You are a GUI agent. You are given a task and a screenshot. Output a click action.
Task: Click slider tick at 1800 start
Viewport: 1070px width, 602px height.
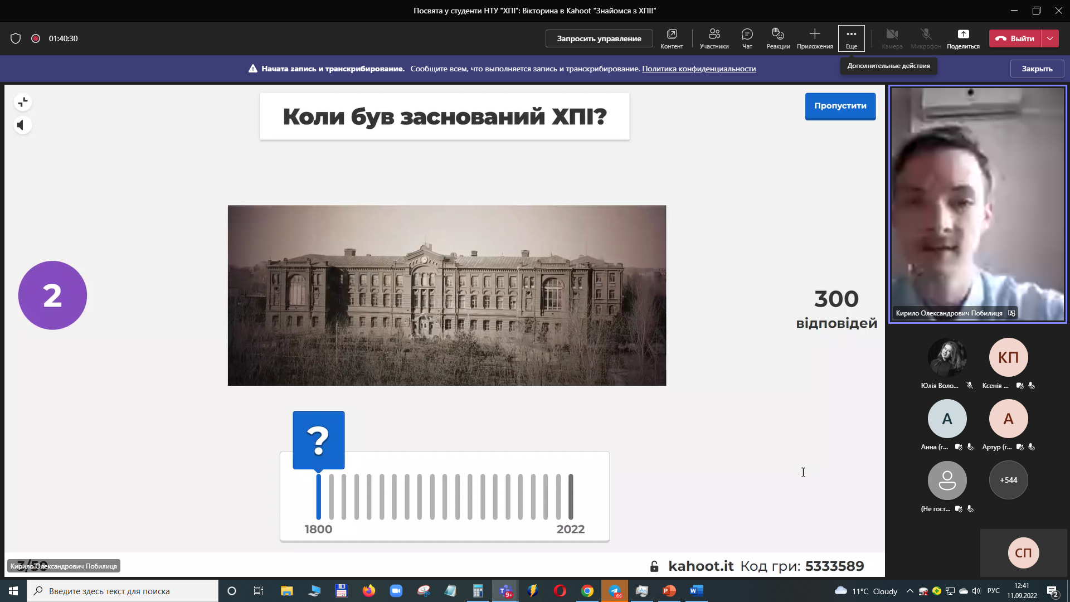[318, 496]
